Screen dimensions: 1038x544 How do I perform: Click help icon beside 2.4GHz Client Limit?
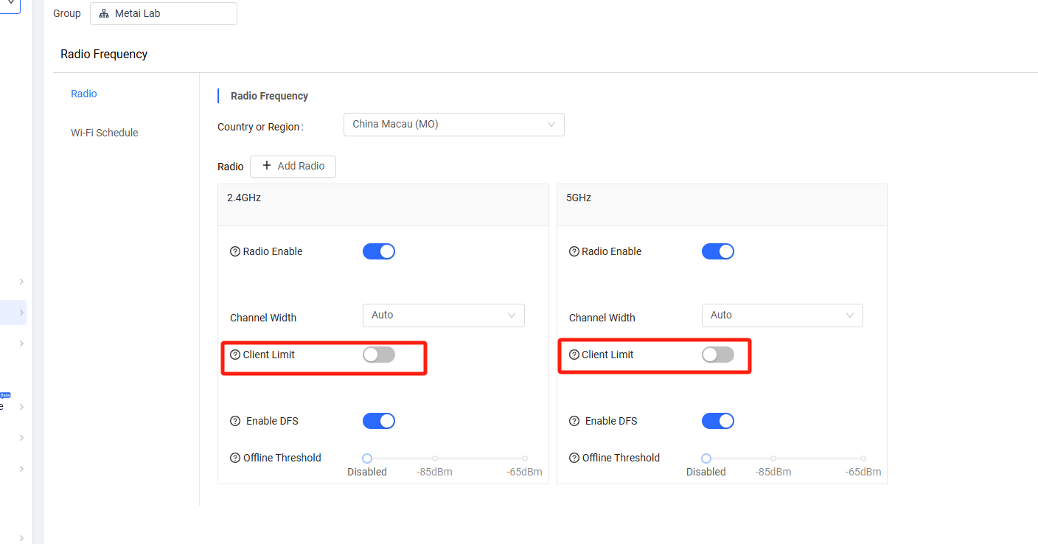pyautogui.click(x=235, y=355)
